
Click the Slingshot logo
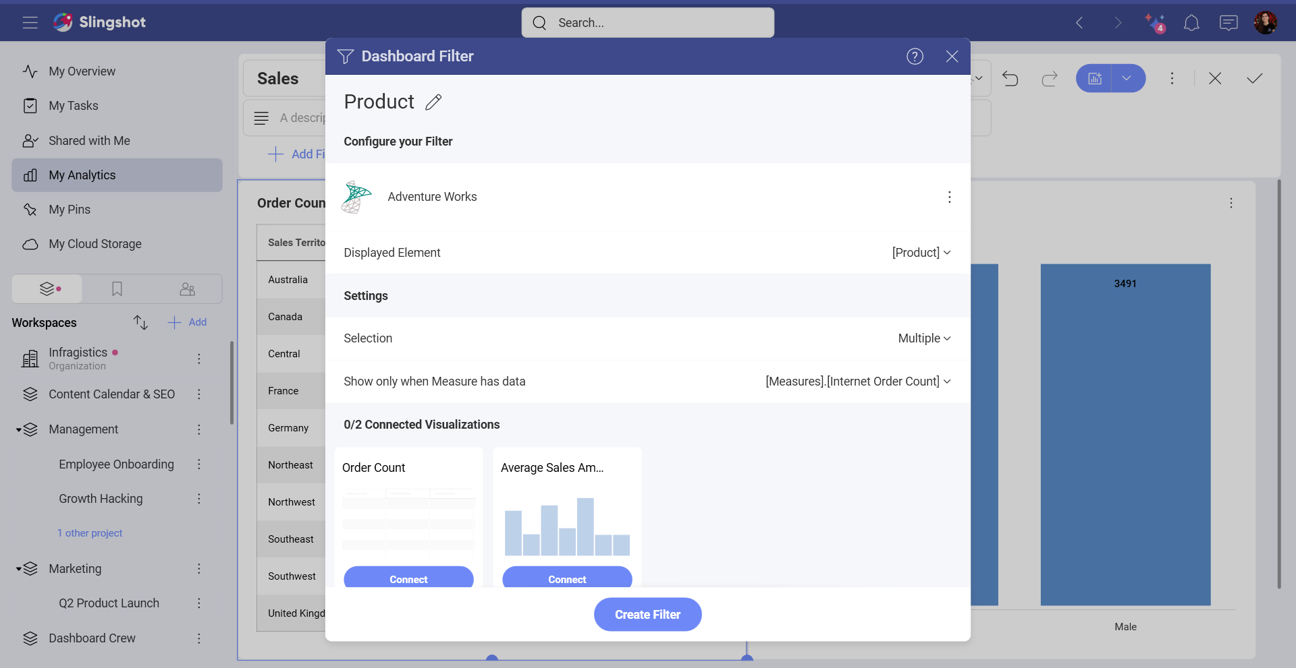coord(100,22)
